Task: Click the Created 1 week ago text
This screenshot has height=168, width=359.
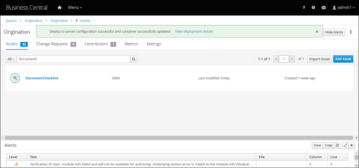Action: tap(300, 78)
